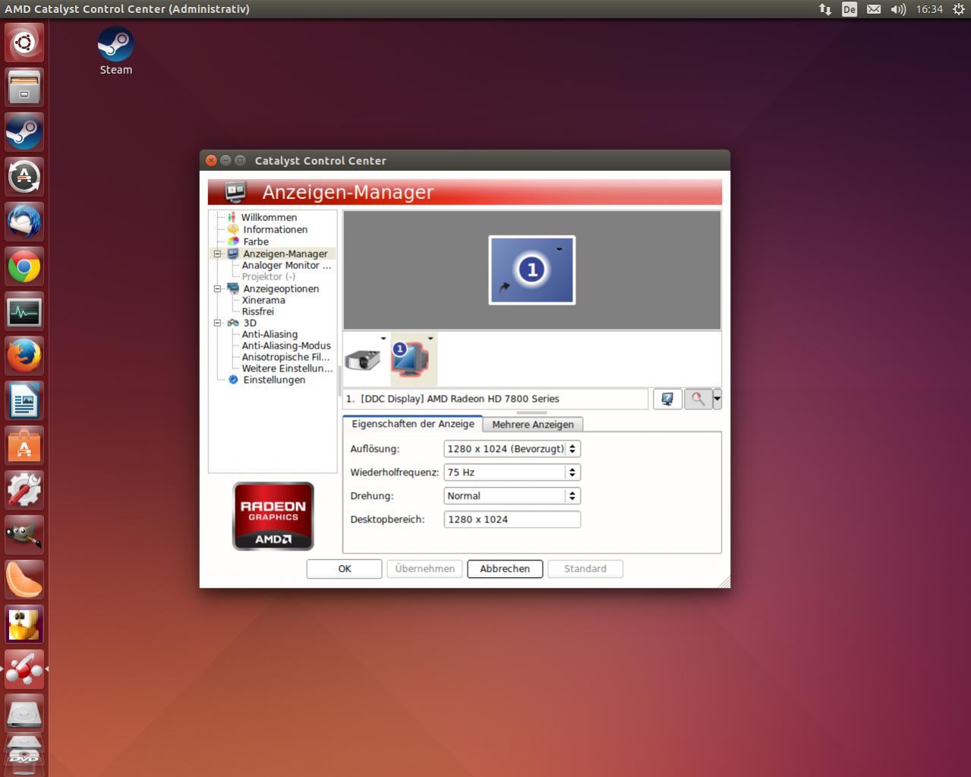Image resolution: width=971 pixels, height=777 pixels.
Task: Open Ubuntu Software Center in launcher
Action: [x=24, y=446]
